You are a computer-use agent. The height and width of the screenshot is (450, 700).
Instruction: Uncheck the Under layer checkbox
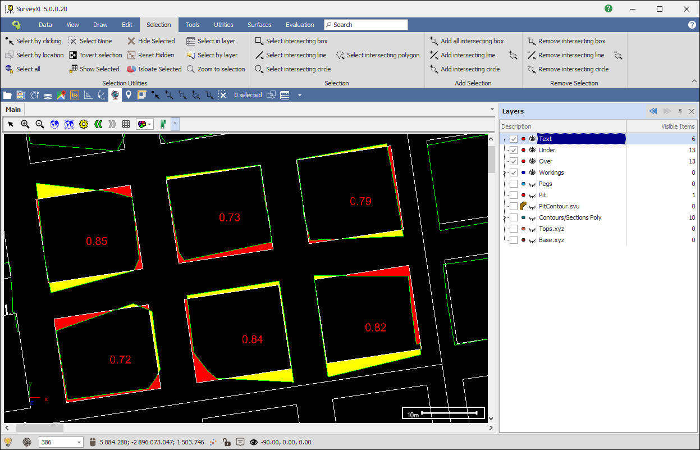click(x=513, y=150)
